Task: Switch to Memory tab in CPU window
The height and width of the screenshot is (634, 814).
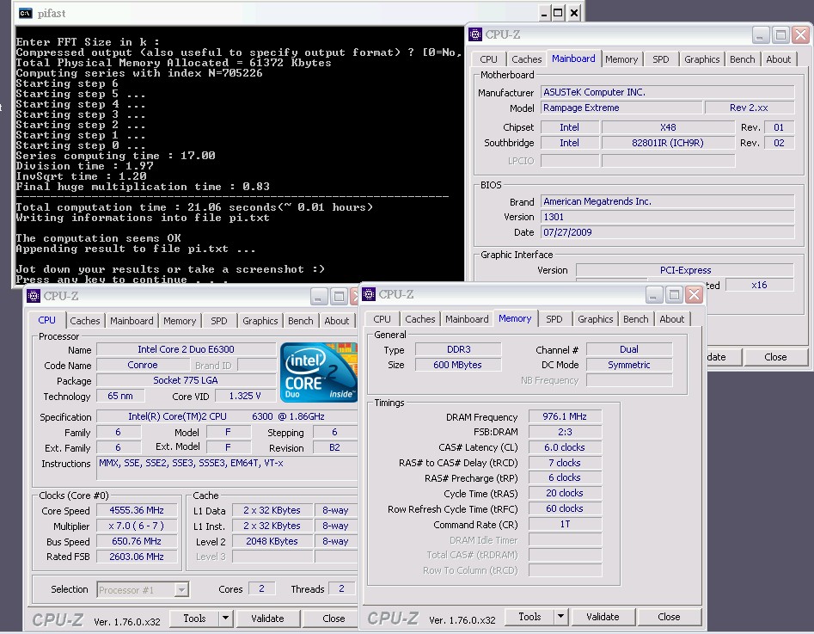Action: pyautogui.click(x=180, y=321)
